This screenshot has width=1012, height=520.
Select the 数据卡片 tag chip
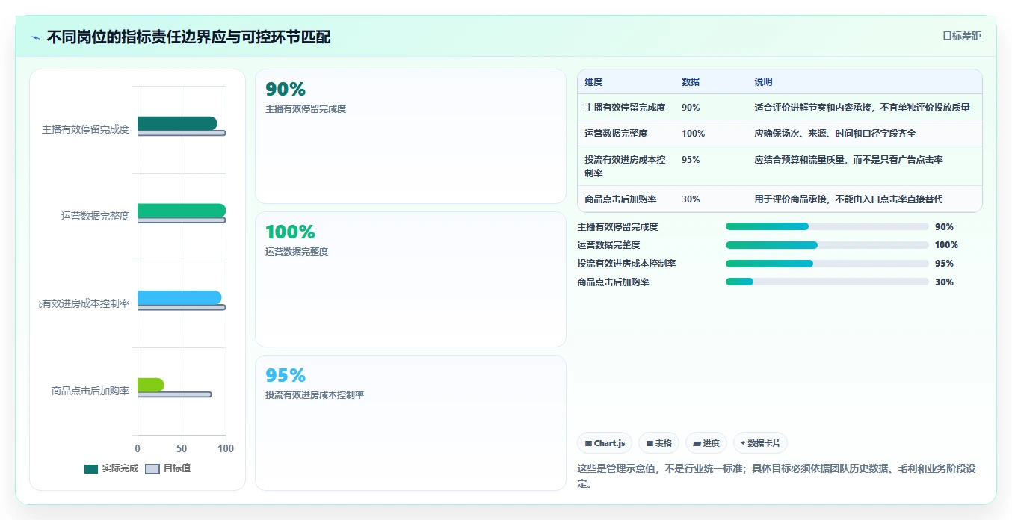(x=760, y=443)
